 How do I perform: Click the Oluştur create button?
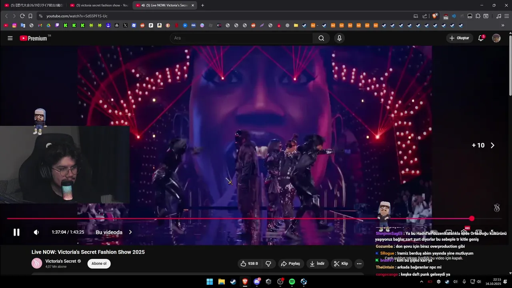pyautogui.click(x=459, y=38)
